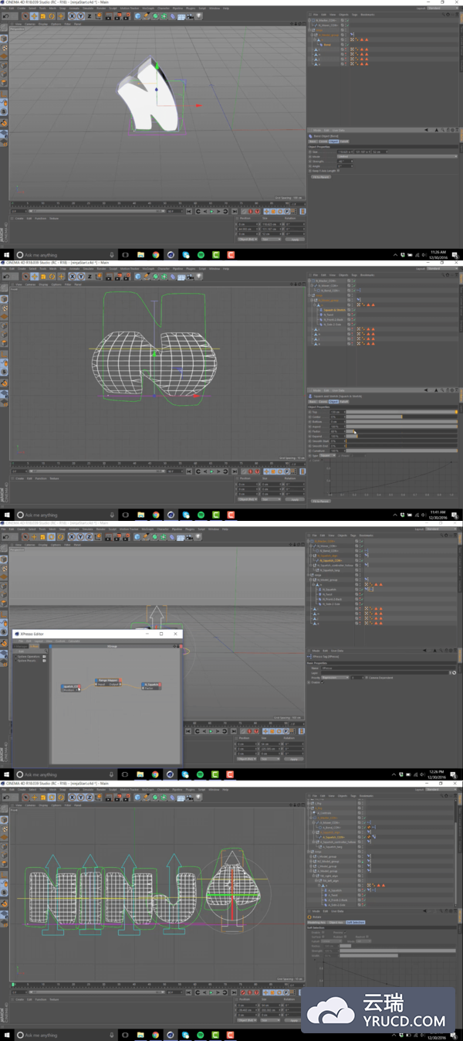Click the Camera object icon in 11:26 AM toolbar

pos(189,15)
